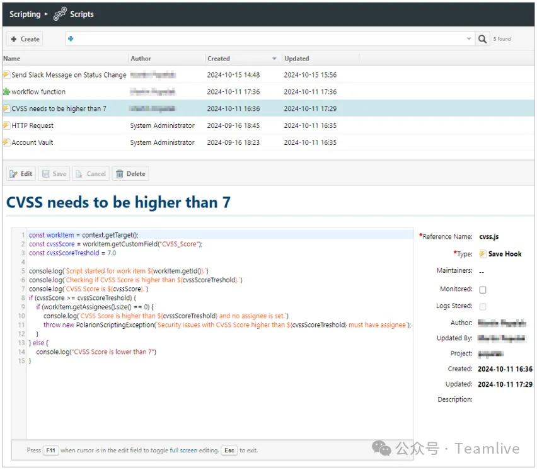
Task: Click the full screen link
Action: [x=183, y=450]
